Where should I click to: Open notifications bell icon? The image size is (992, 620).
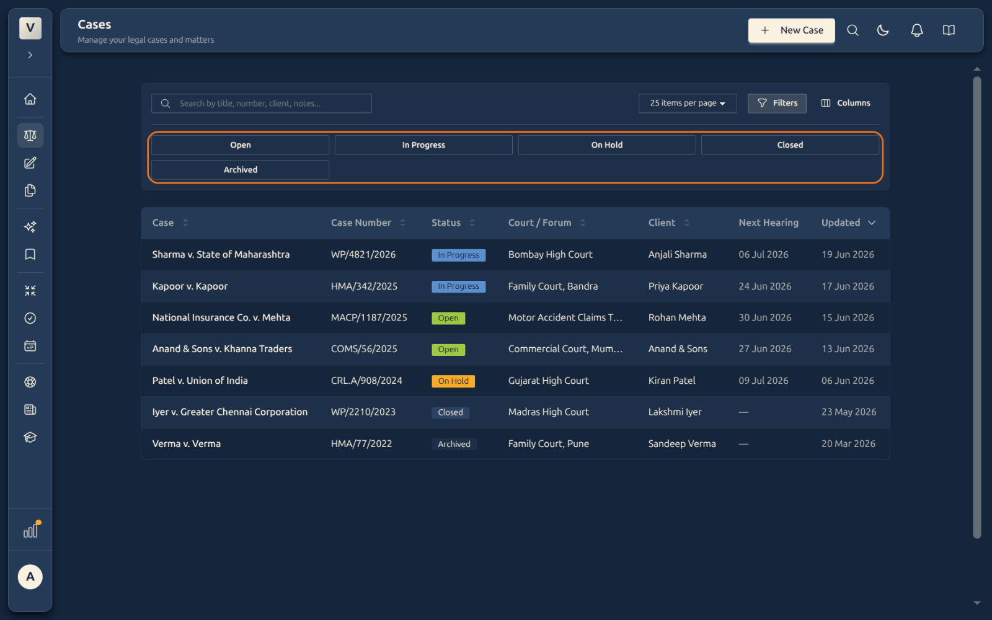coord(916,30)
